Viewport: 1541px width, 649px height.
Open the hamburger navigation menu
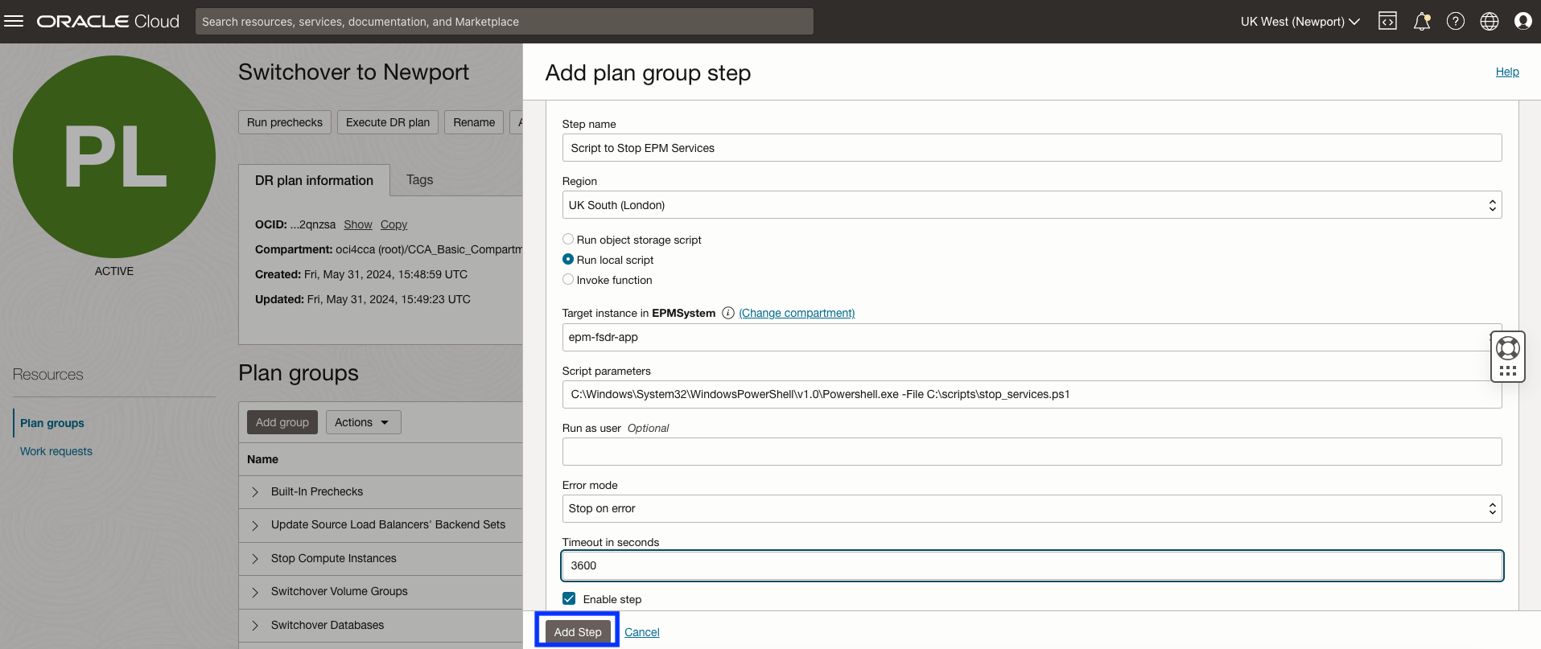tap(14, 22)
